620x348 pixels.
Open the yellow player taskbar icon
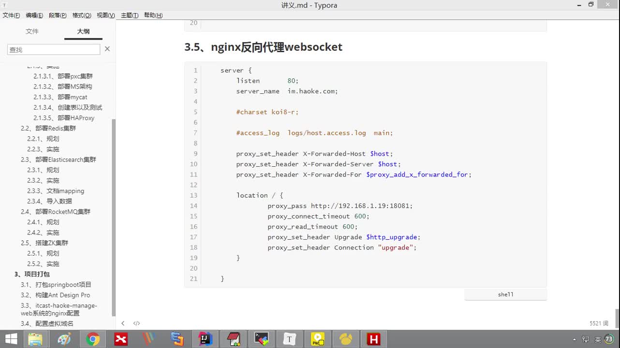[x=318, y=339]
